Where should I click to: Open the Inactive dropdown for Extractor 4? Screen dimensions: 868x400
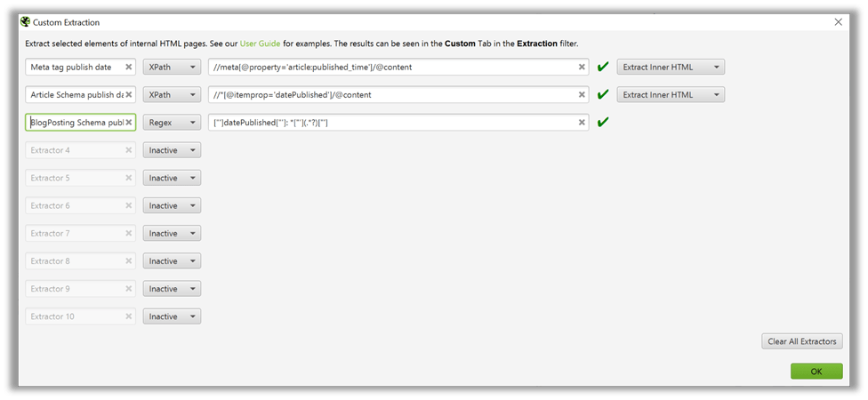coord(172,150)
